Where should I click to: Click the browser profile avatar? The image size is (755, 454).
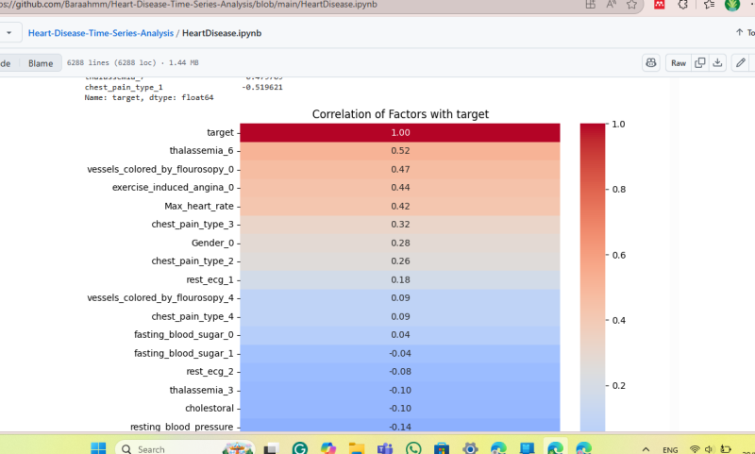click(732, 5)
